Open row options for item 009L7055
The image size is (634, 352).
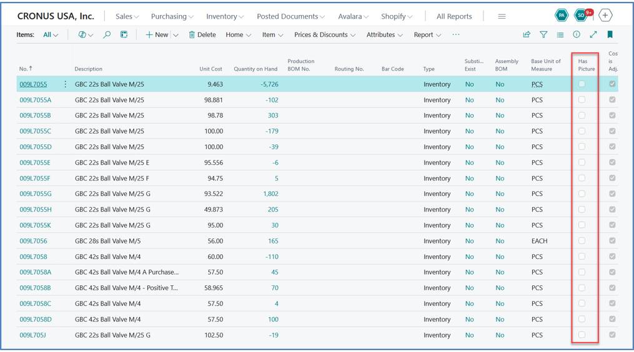click(65, 84)
